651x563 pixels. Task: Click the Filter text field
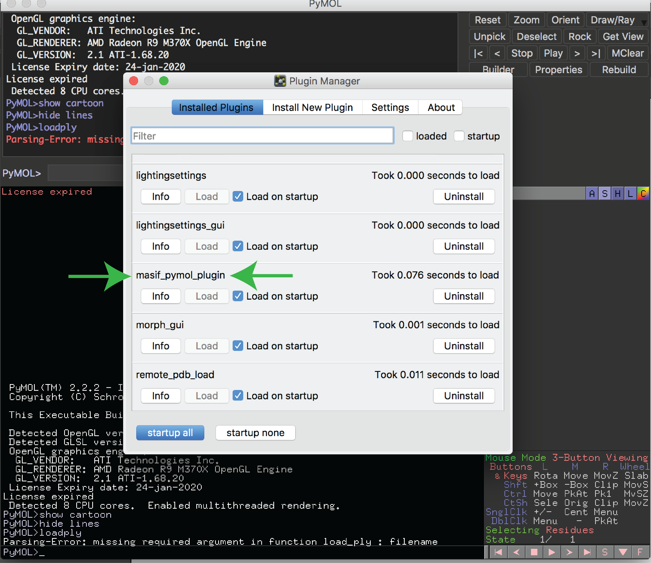[262, 136]
